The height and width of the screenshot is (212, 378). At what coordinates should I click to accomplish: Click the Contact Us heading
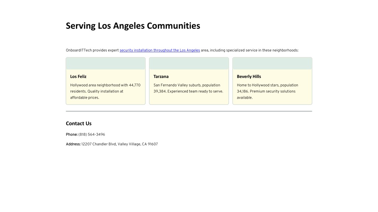(x=79, y=123)
